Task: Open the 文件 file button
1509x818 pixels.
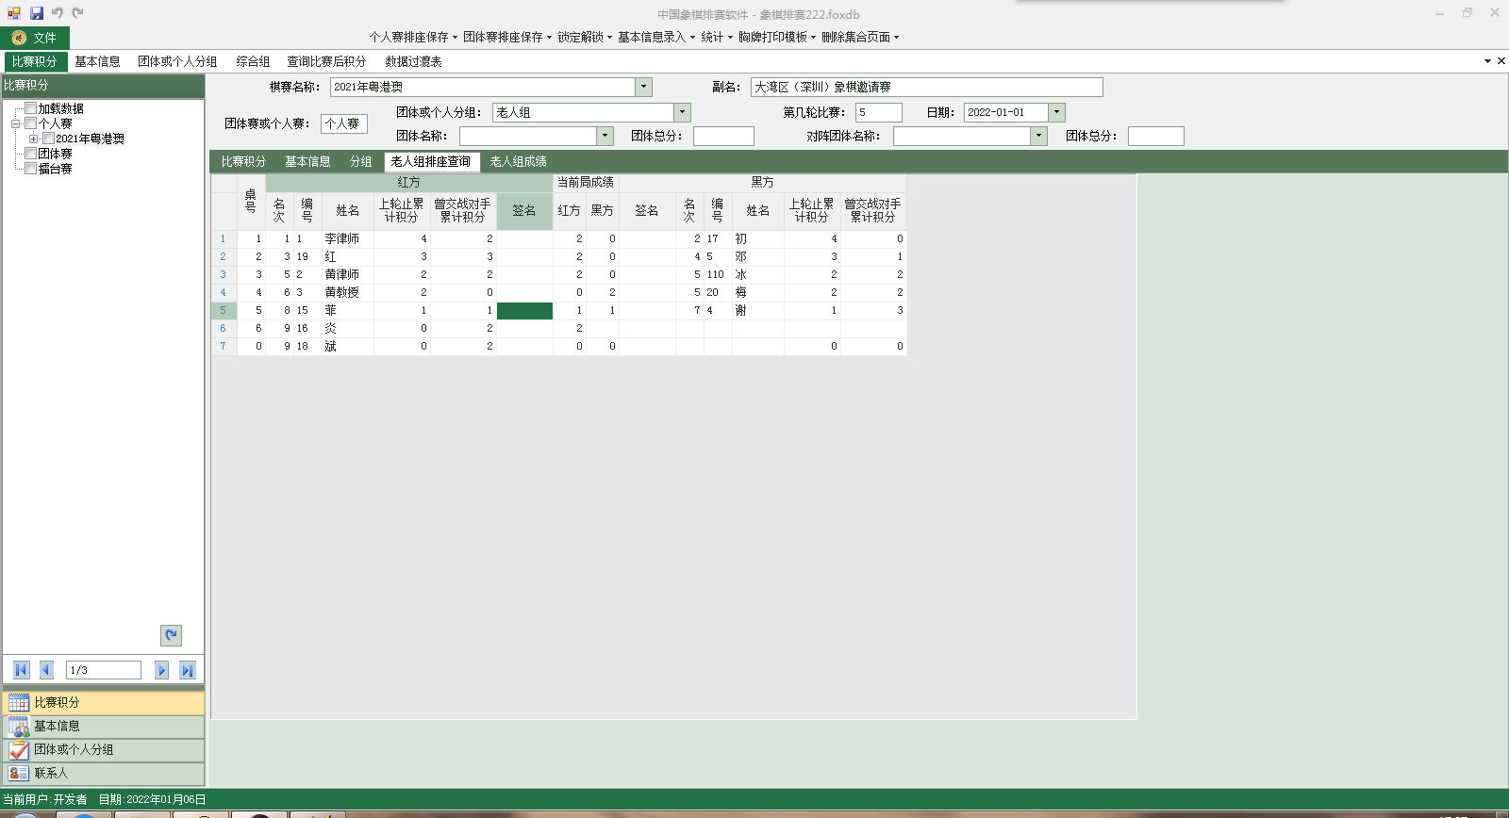Action: (x=34, y=38)
